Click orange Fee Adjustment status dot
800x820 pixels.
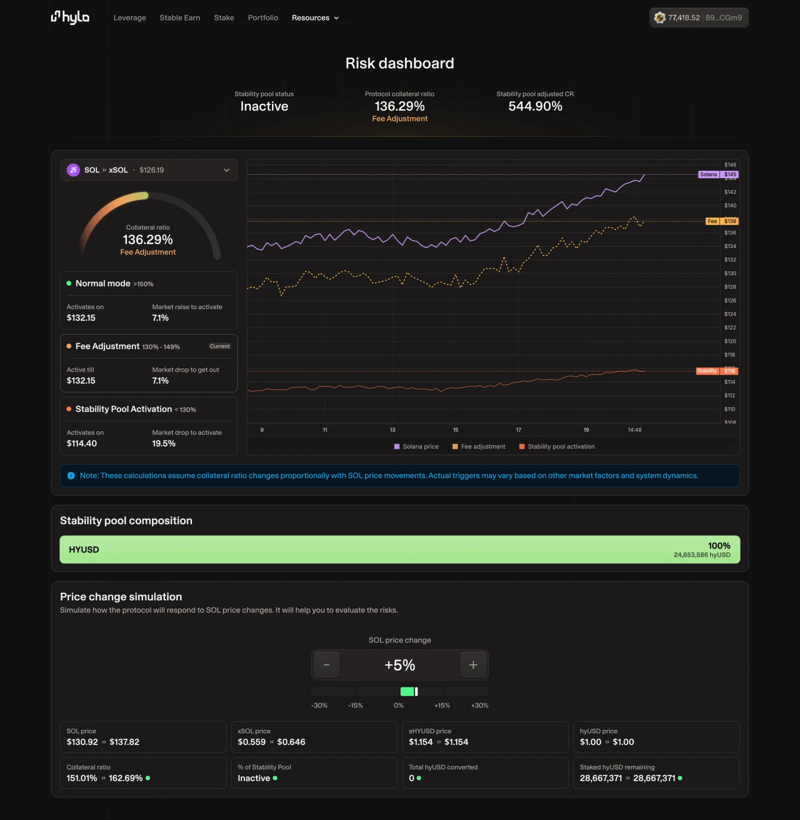point(69,346)
